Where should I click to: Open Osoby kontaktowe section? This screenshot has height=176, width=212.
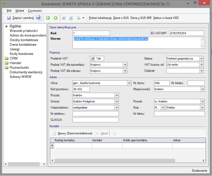(24, 40)
